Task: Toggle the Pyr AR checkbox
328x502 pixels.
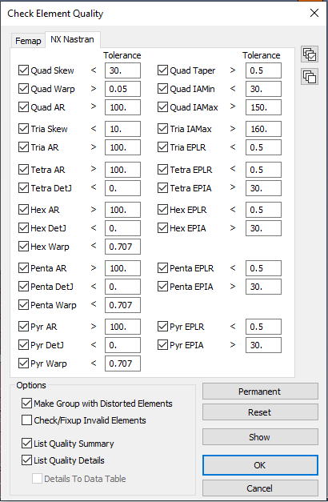Action: [23, 327]
